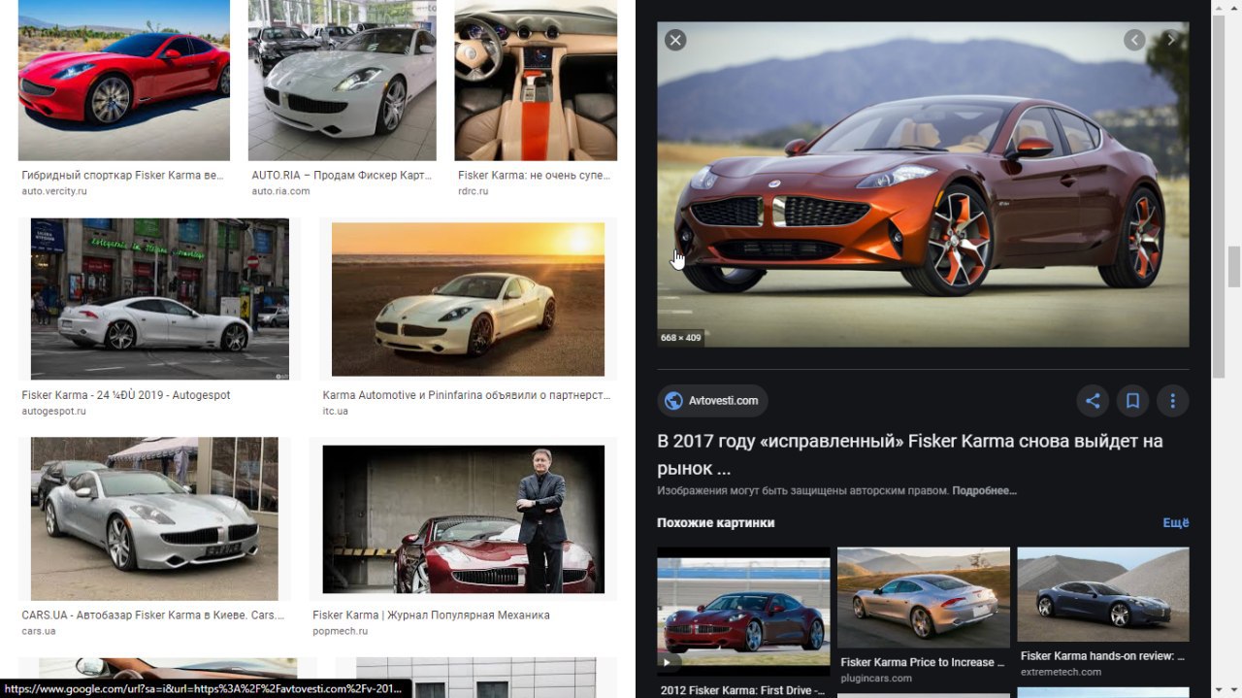Viewport: 1242px width, 698px height.
Task: Open red Fisker Karma thumbnail from auto.vercity.ru
Action: click(x=124, y=80)
